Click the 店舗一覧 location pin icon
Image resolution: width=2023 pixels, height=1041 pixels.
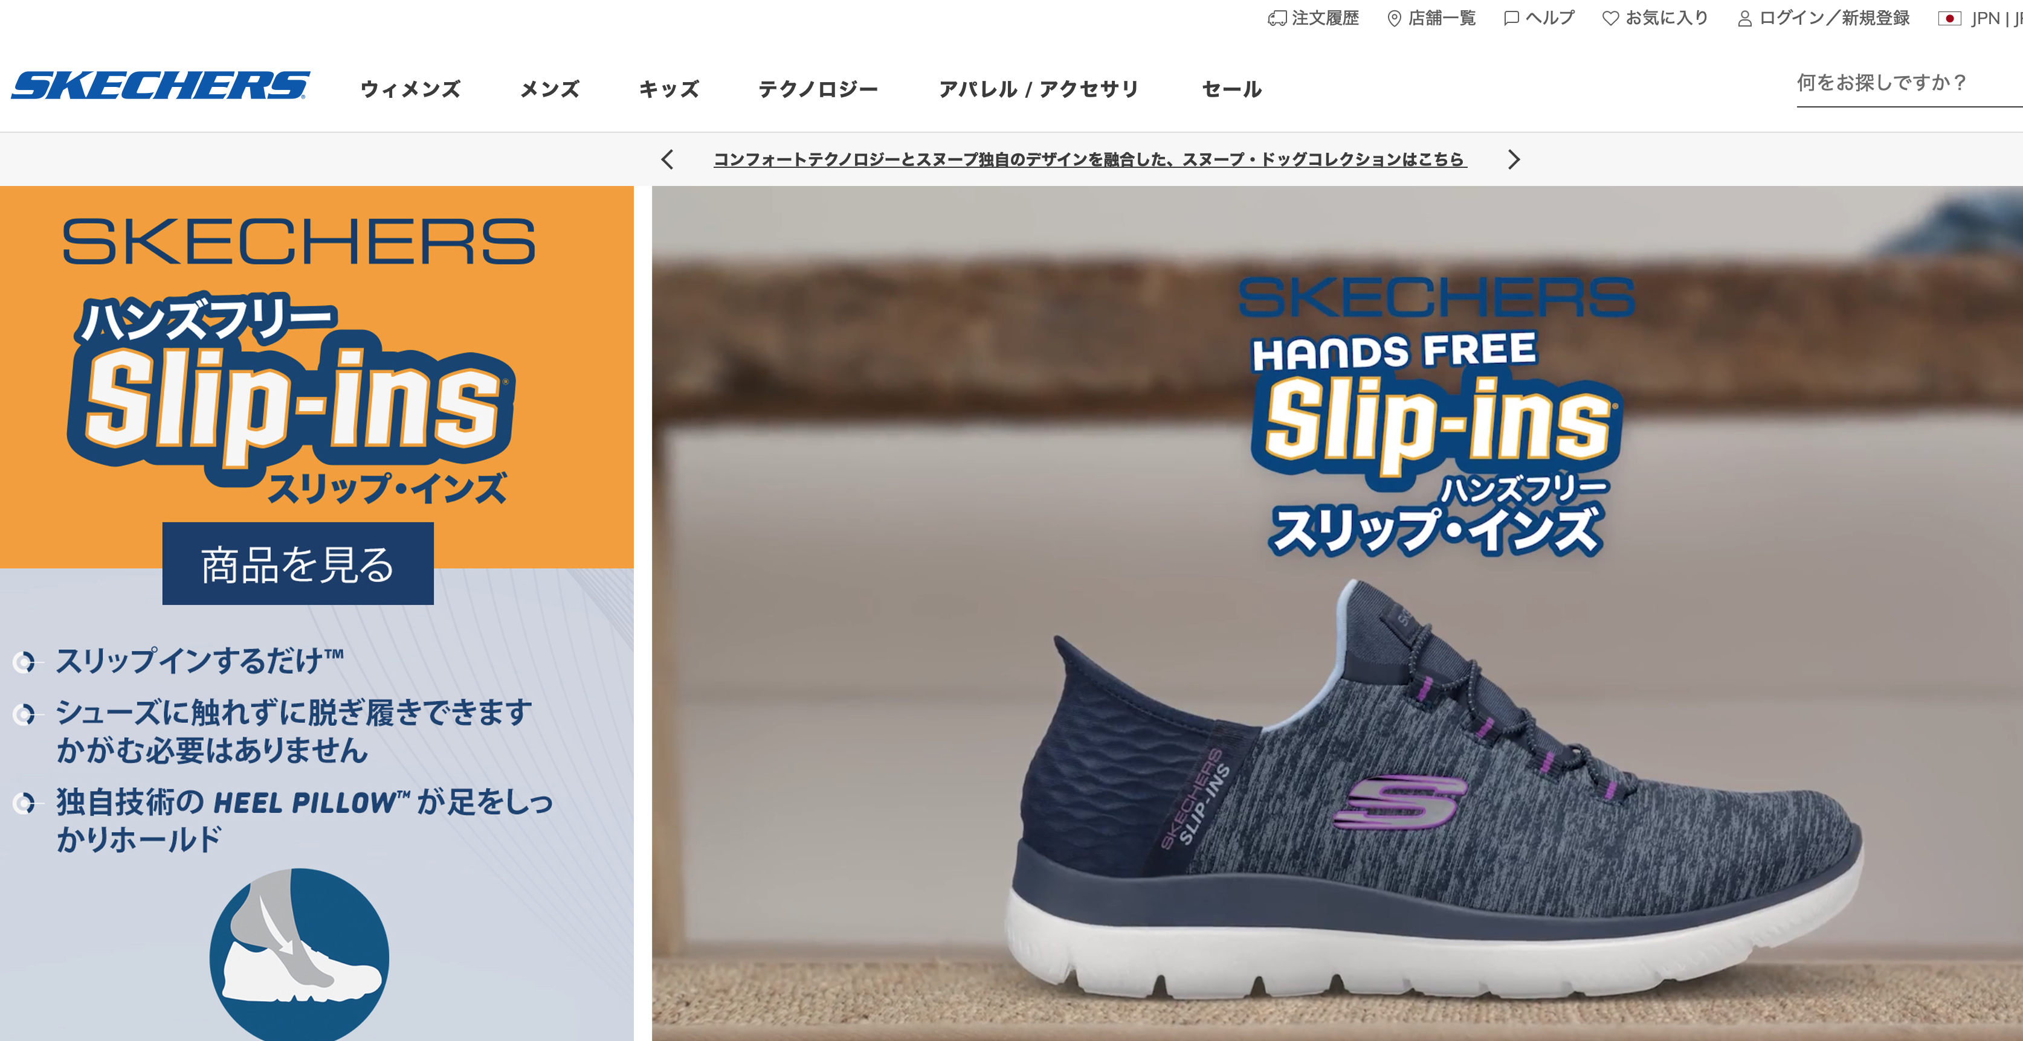[1394, 18]
